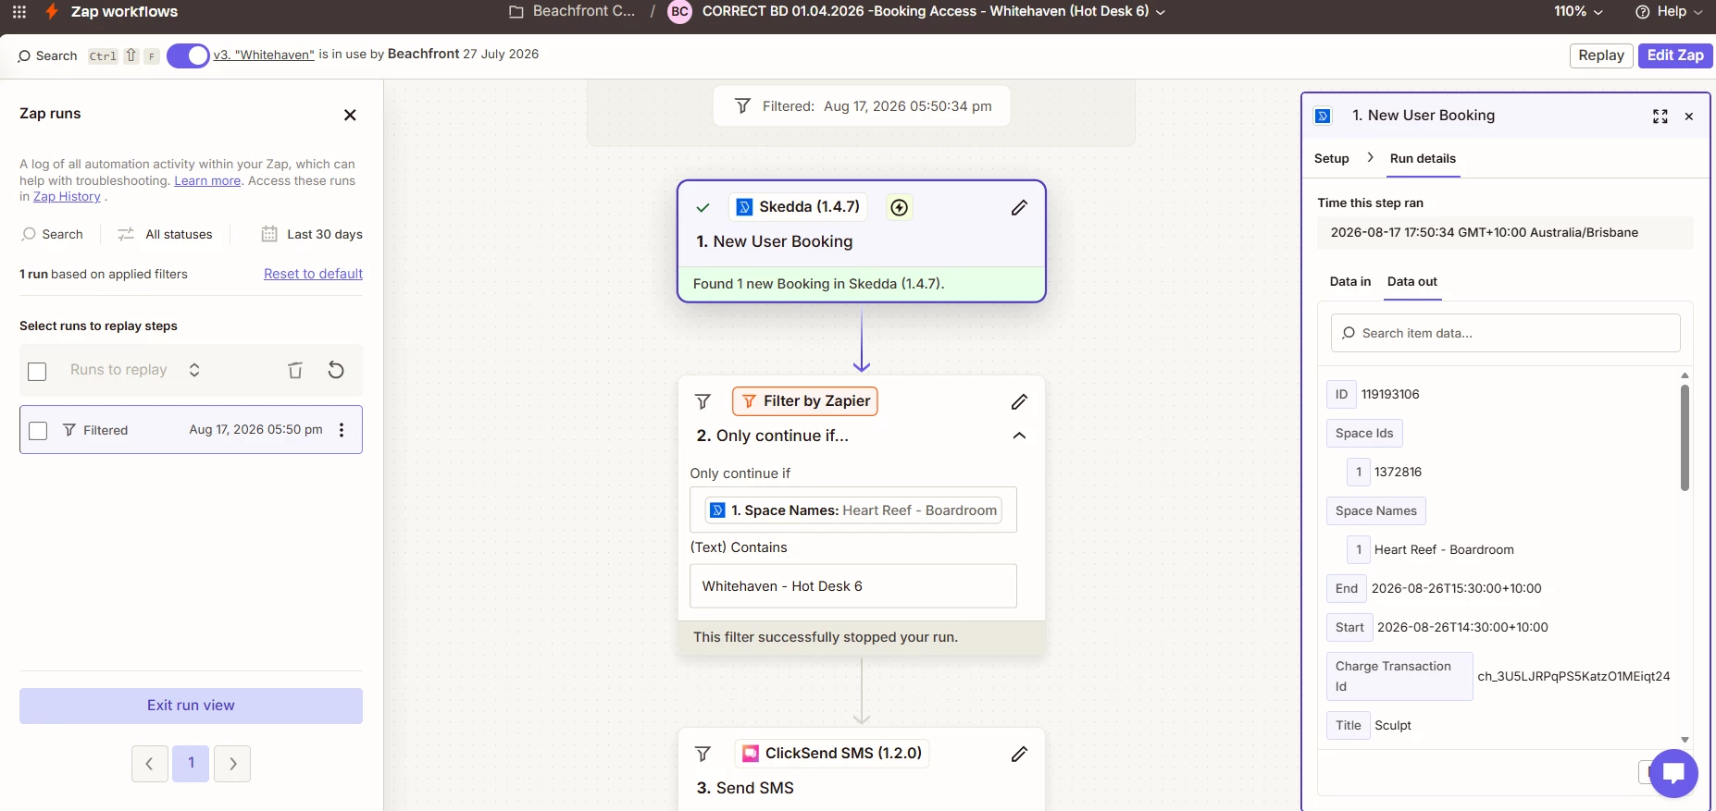Click the Skedda (1.4.7) app badge
This screenshot has width=1716, height=811.
coord(798,207)
